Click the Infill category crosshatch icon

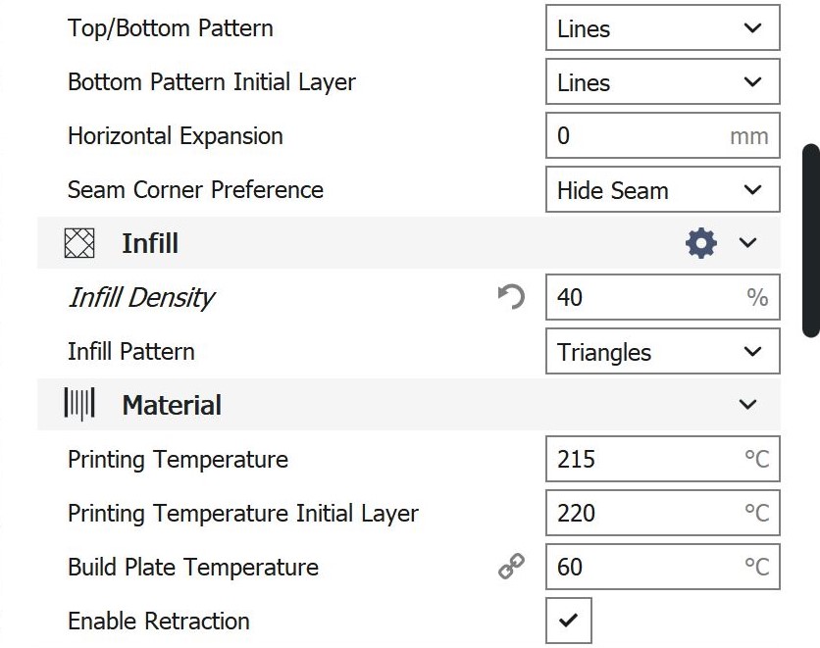[79, 243]
